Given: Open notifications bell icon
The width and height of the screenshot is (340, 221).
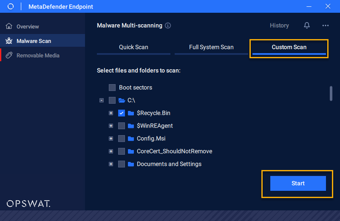Looking at the screenshot, I should coord(306,25).
